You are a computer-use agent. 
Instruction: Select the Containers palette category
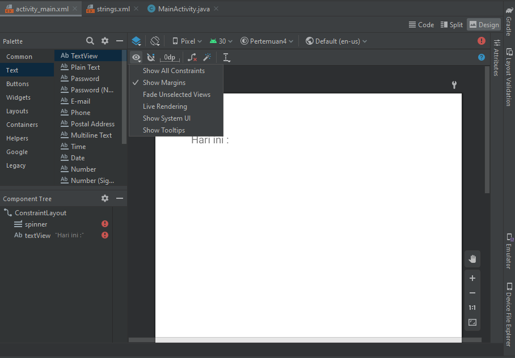click(27, 125)
